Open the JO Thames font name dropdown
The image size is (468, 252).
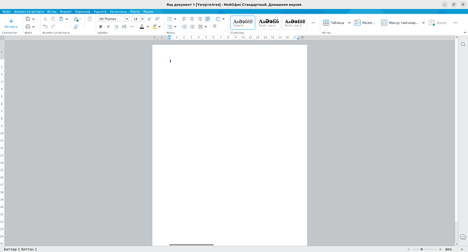tap(113, 19)
